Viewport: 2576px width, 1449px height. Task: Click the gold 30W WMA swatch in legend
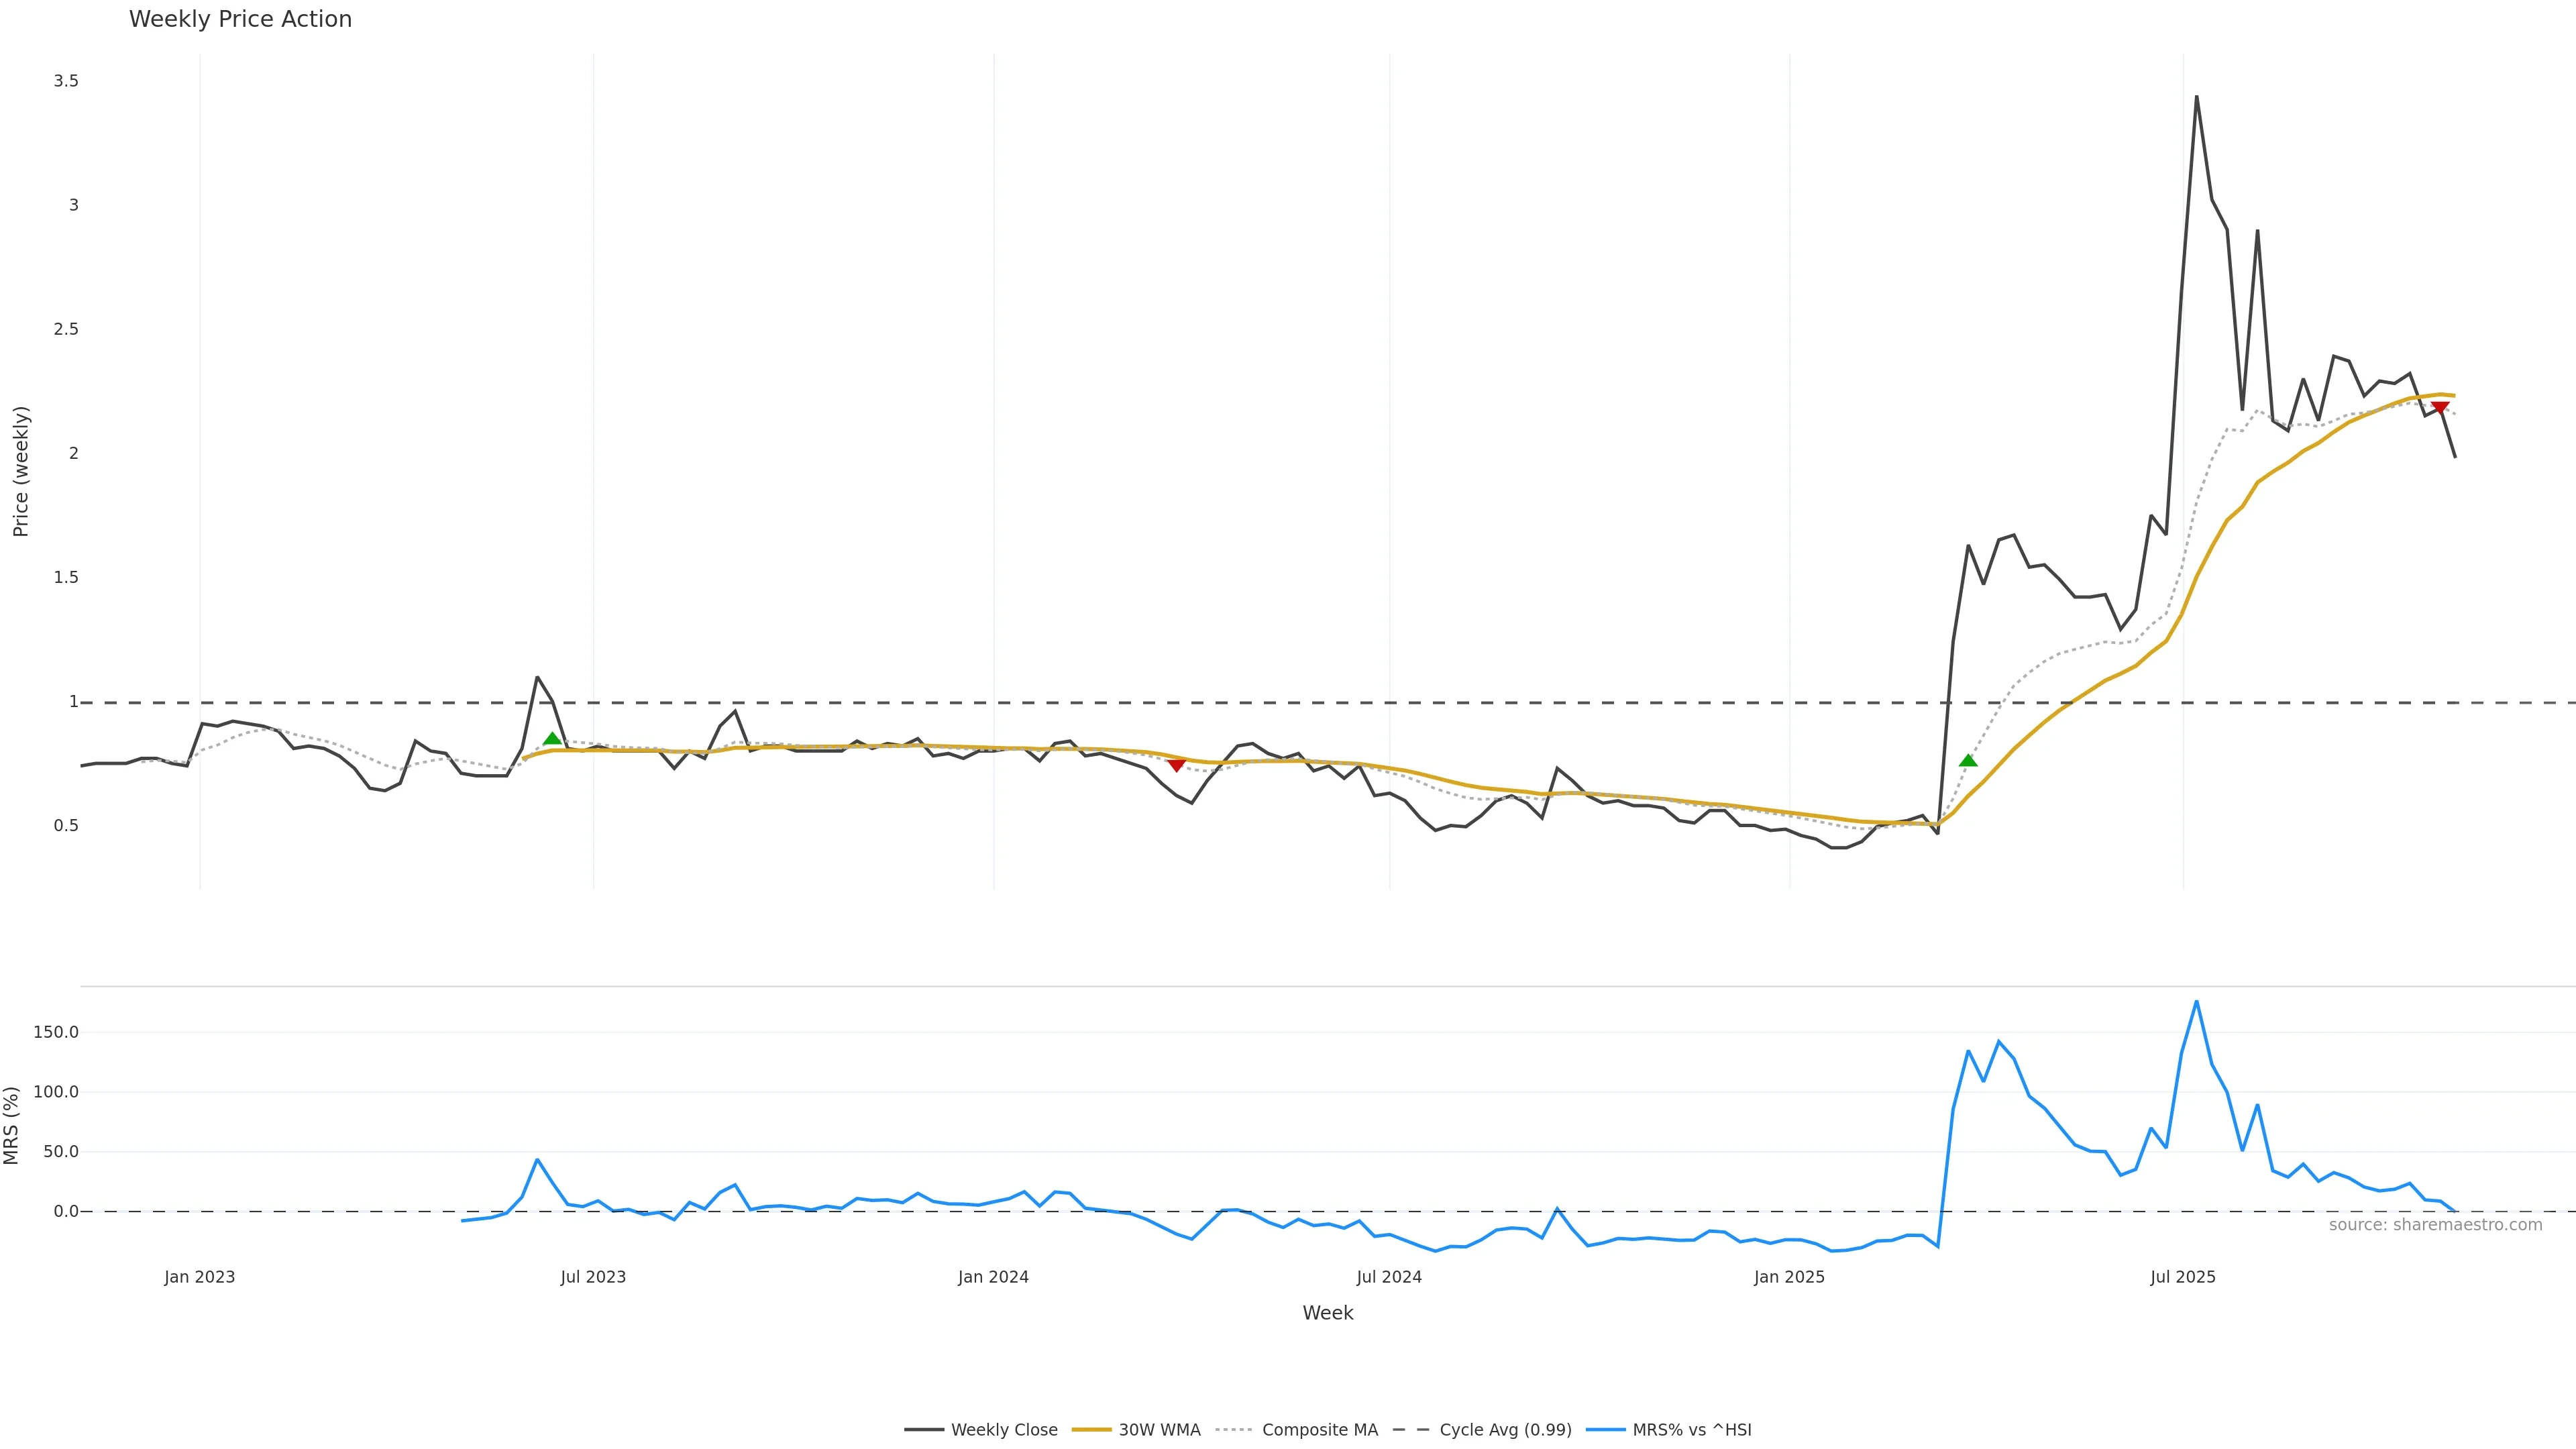point(1091,1430)
